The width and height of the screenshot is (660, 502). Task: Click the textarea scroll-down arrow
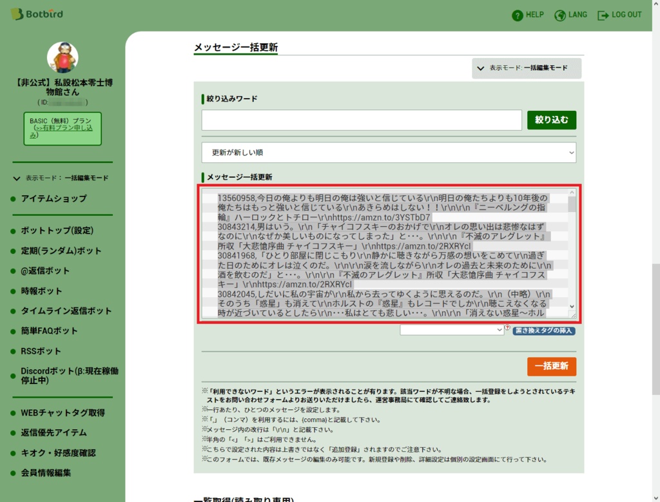click(572, 306)
